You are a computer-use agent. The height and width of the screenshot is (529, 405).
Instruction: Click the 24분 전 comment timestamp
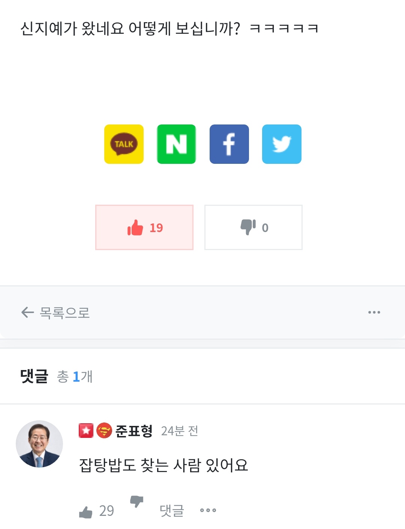tap(180, 431)
